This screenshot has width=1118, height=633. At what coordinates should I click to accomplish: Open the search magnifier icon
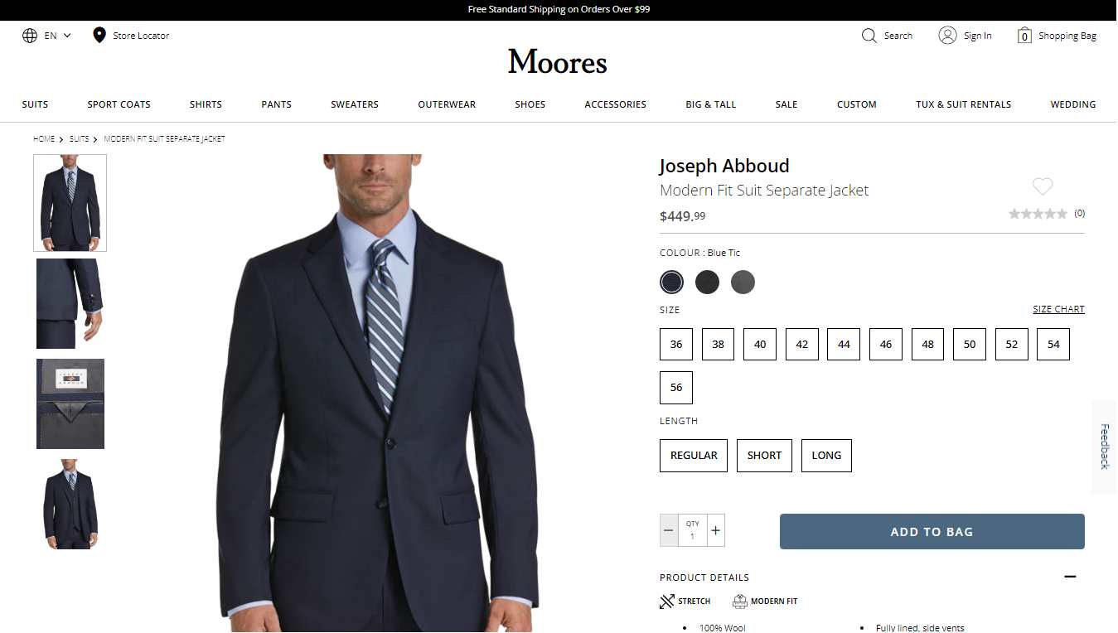click(869, 36)
